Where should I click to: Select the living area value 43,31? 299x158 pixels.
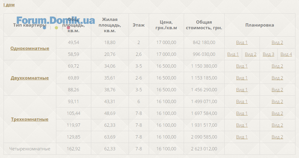tap(110, 102)
